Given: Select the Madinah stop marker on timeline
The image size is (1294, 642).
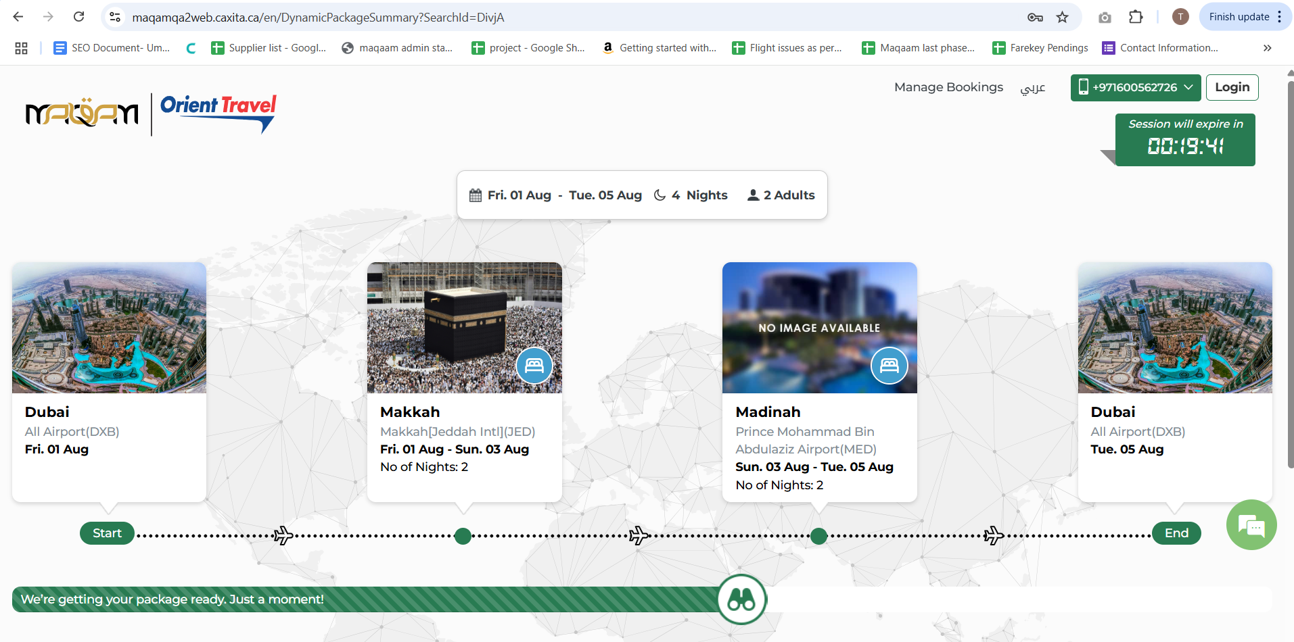Looking at the screenshot, I should coord(818,536).
